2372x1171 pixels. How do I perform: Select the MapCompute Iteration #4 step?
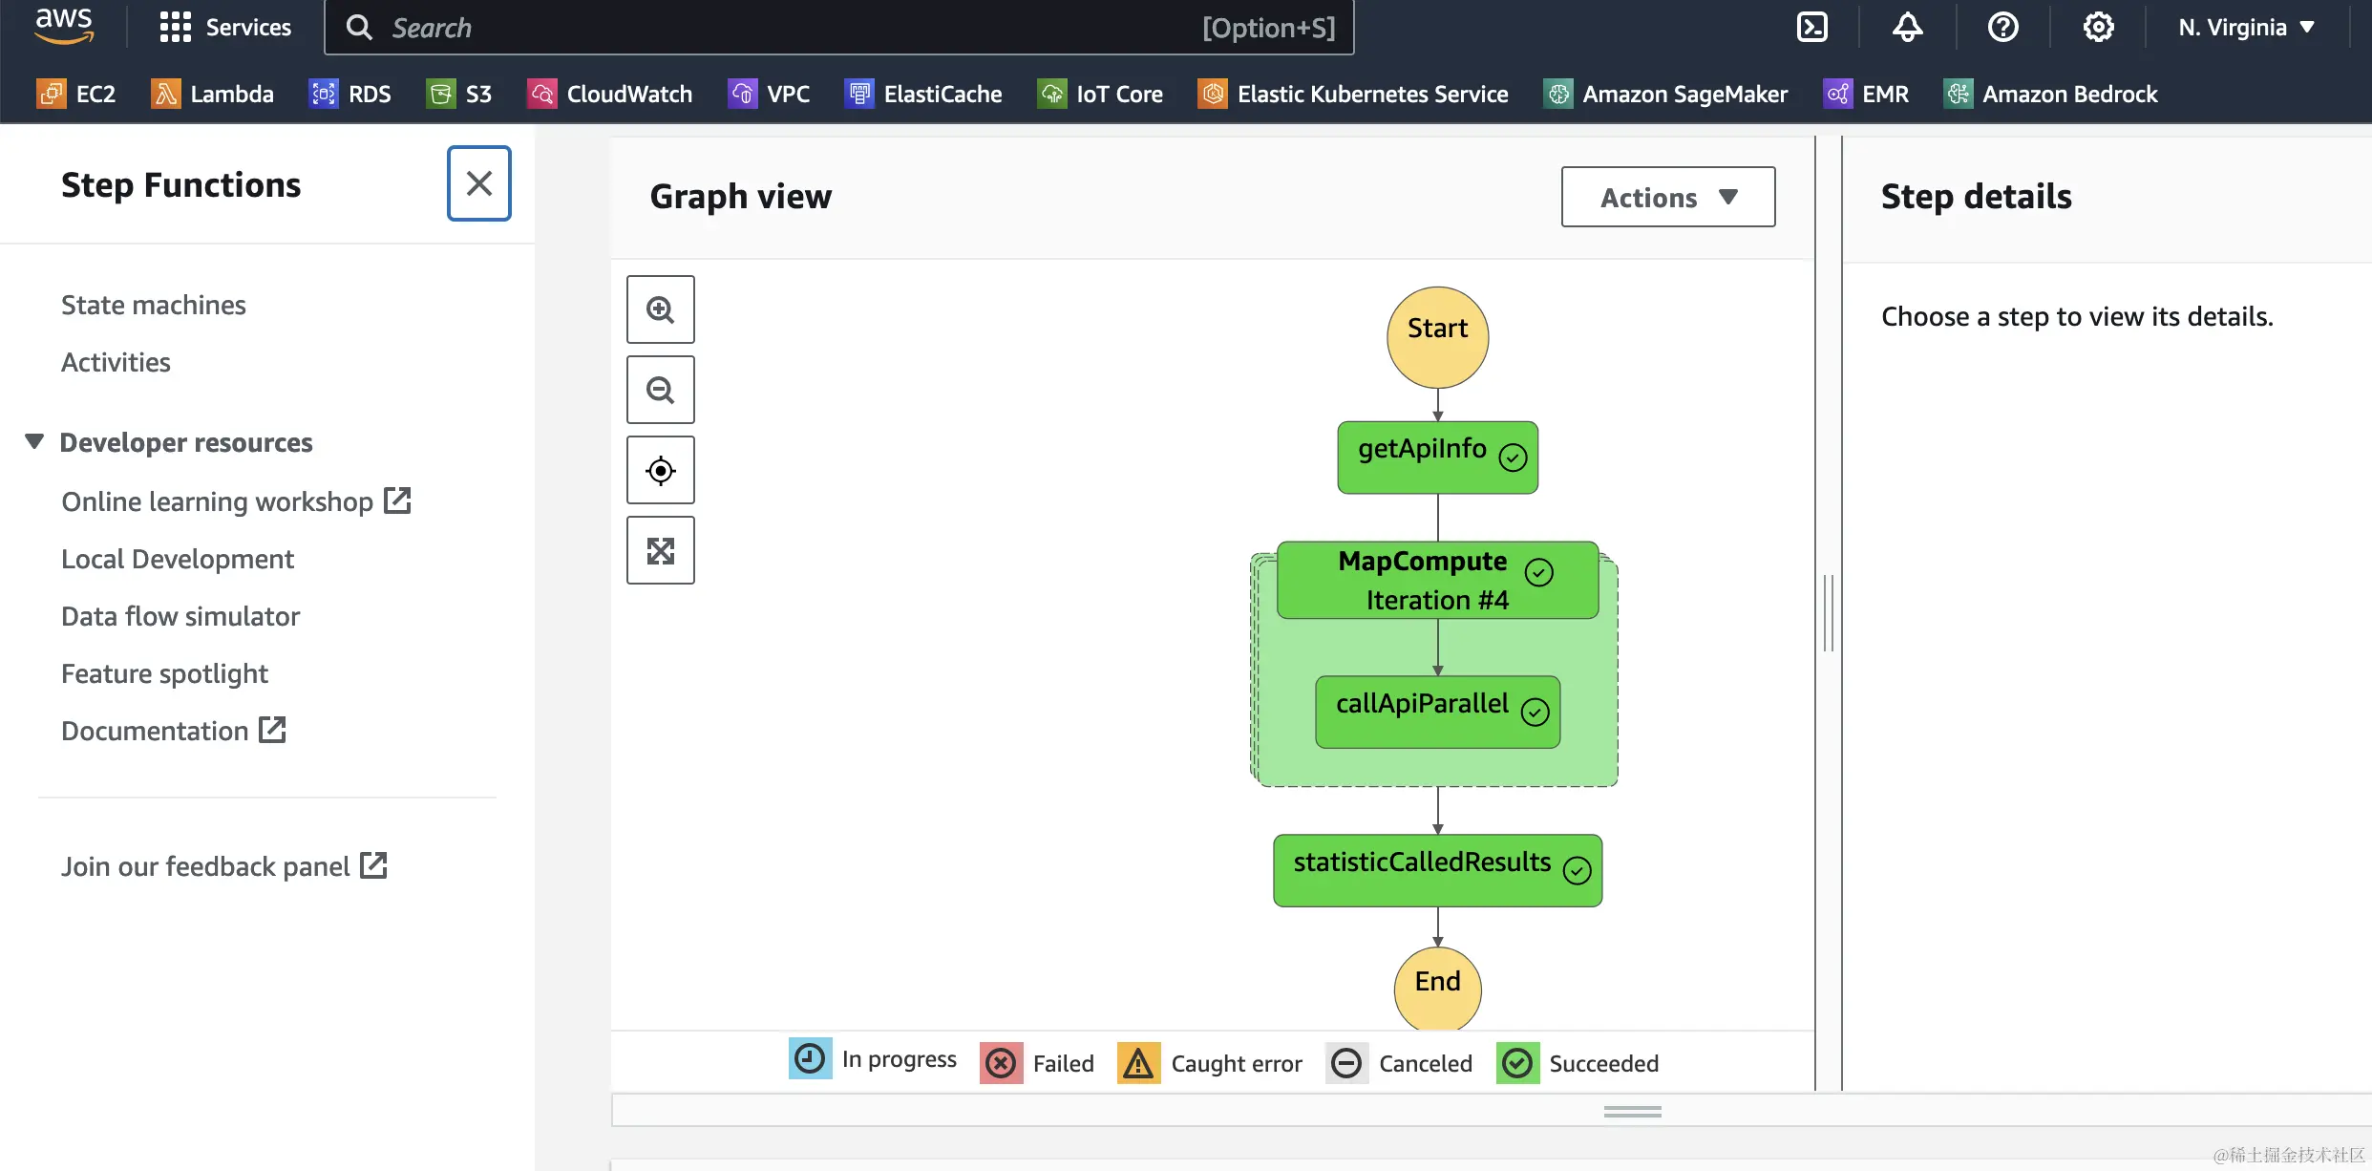point(1438,581)
